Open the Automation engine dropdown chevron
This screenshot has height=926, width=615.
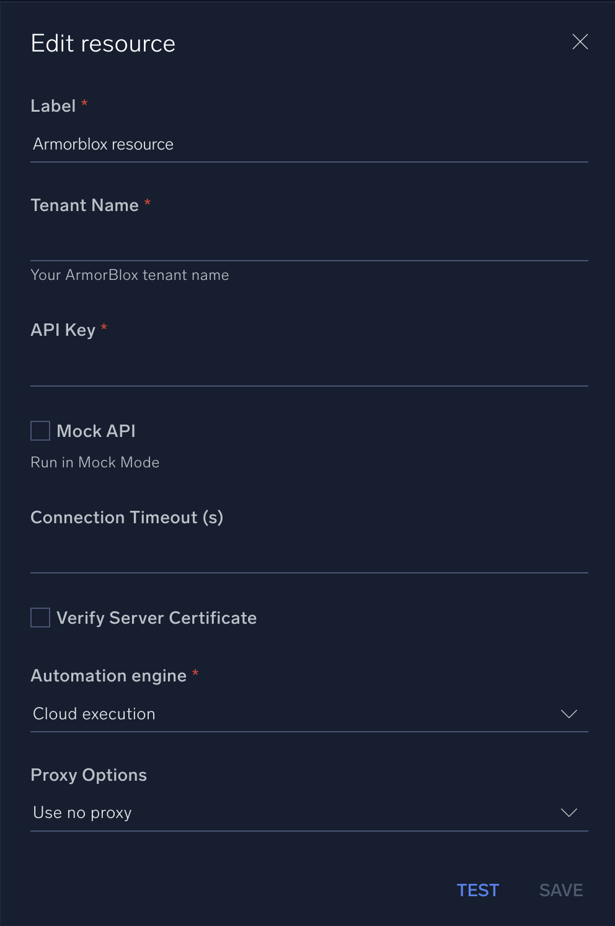click(569, 714)
